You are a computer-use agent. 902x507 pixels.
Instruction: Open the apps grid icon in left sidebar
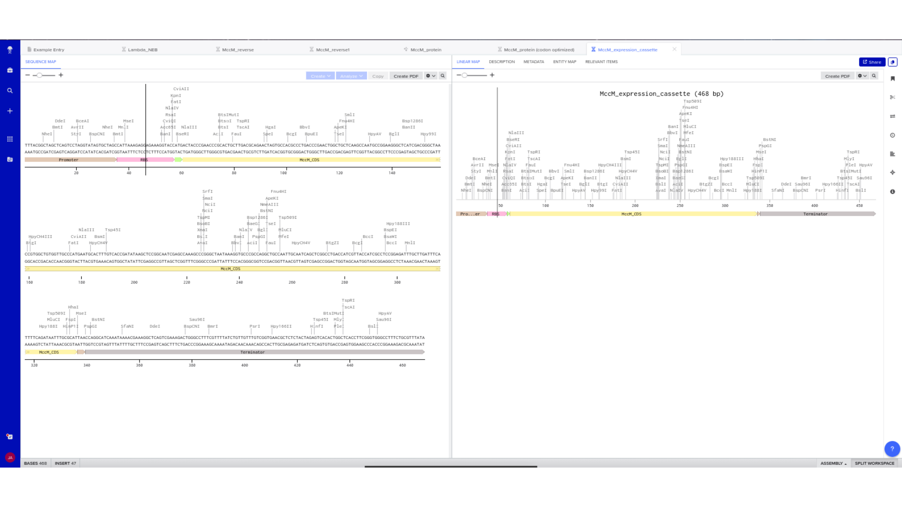10,139
